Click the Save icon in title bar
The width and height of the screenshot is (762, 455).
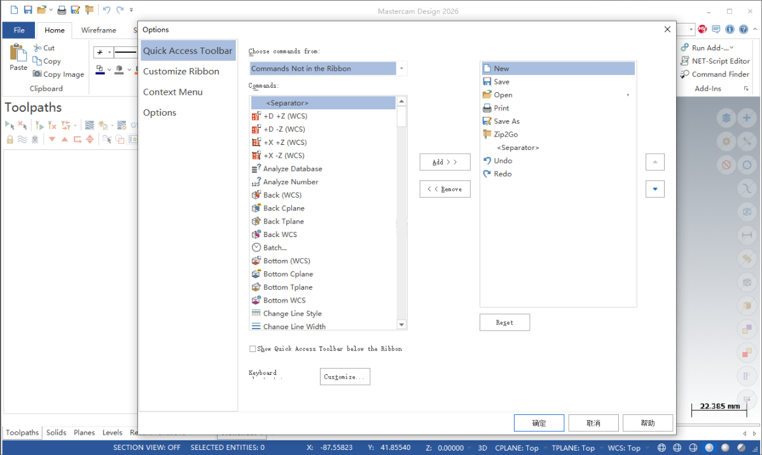(x=28, y=10)
